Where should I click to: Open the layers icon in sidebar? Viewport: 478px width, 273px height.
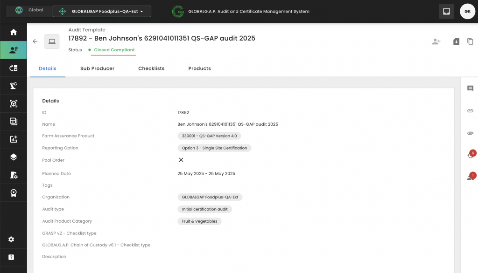pyautogui.click(x=14, y=157)
